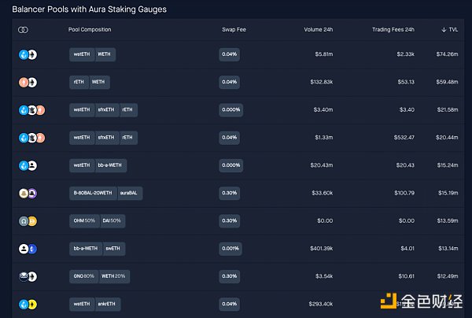The width and height of the screenshot is (472, 318).
Task: Click bb-a-WETH/swETH pool token icons
Action: tap(28, 249)
